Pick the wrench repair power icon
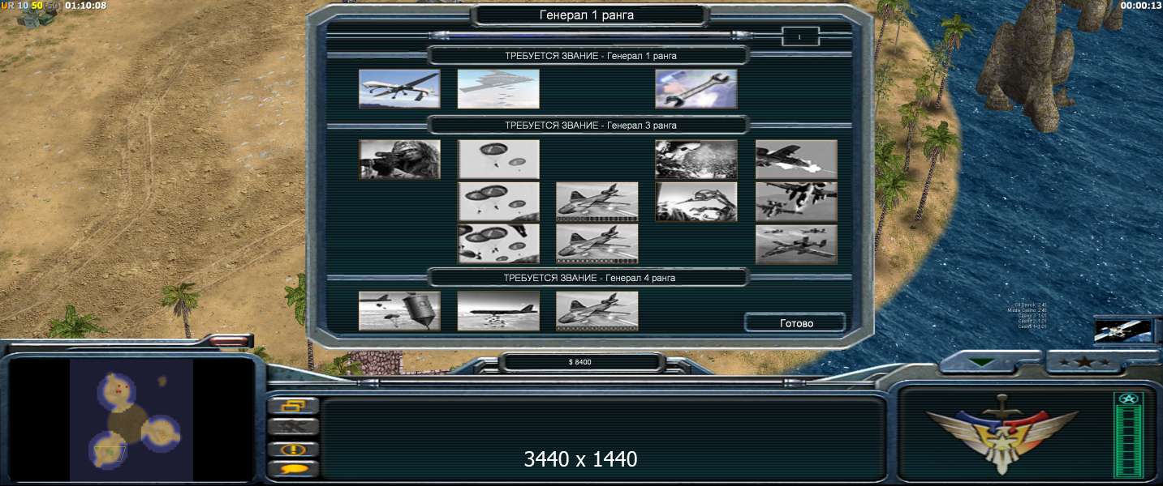 [696, 88]
